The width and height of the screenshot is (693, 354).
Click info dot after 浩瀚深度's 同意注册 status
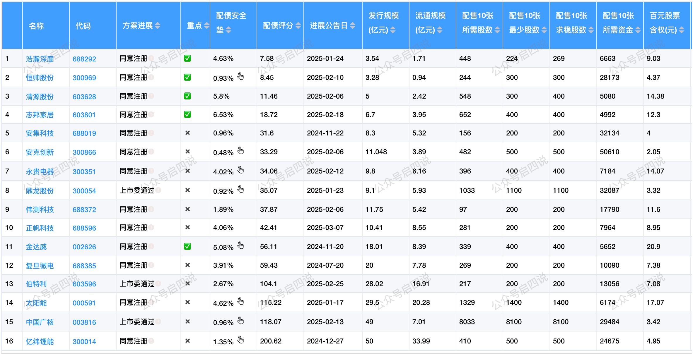151,58
